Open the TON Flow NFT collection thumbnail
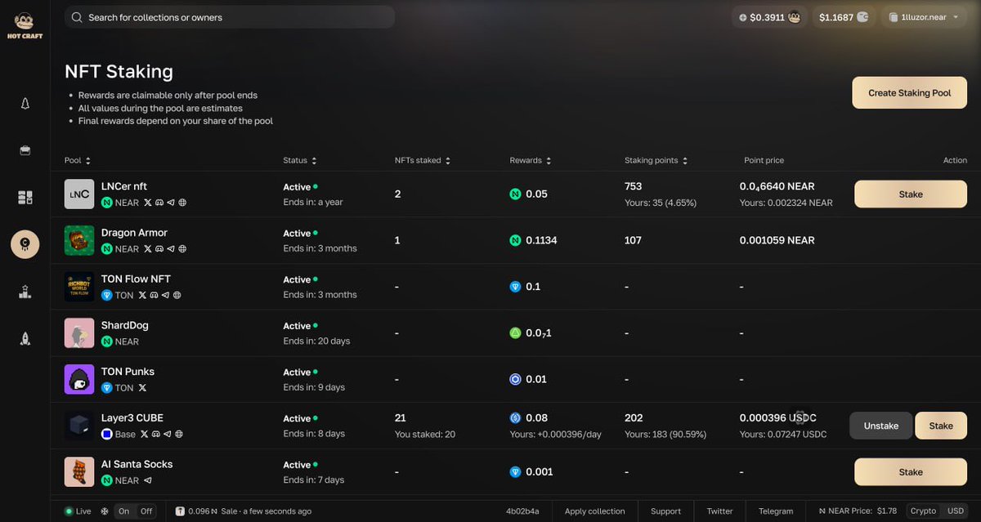981x522 pixels. [x=79, y=287]
